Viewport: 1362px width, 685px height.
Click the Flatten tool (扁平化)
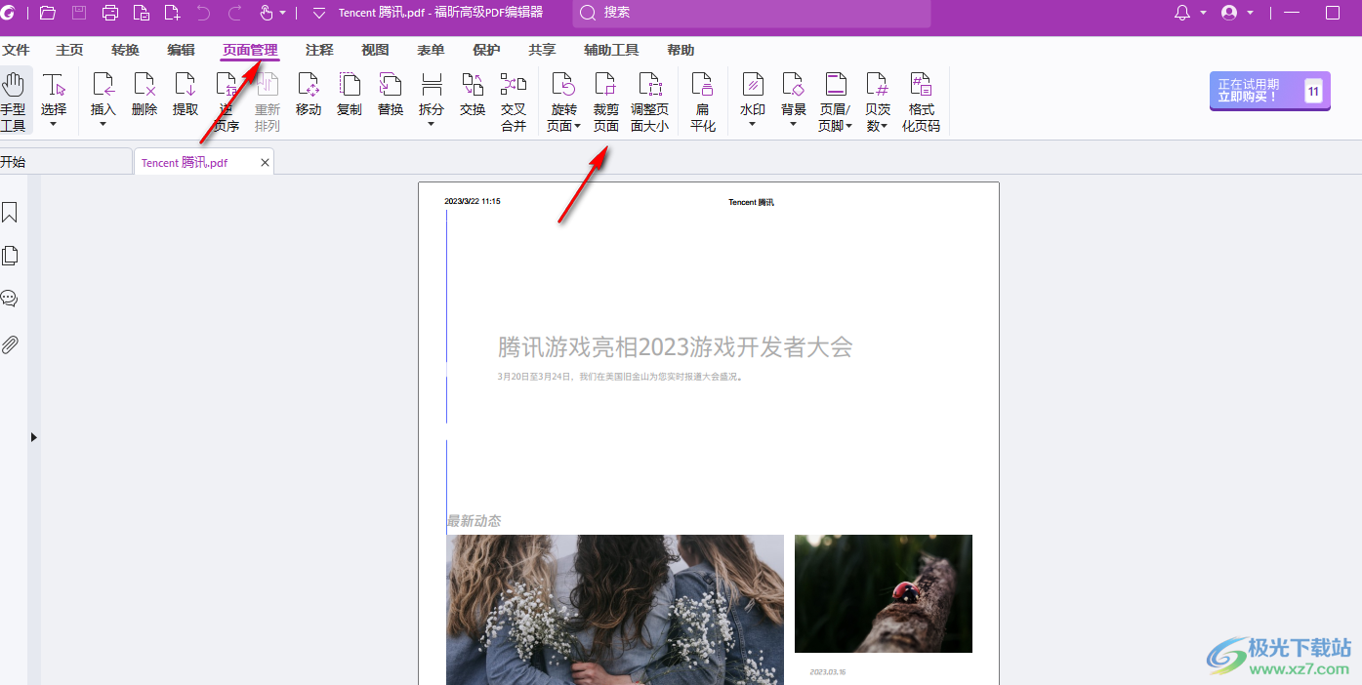click(703, 101)
